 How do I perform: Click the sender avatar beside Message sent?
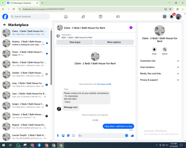click(x=59, y=109)
